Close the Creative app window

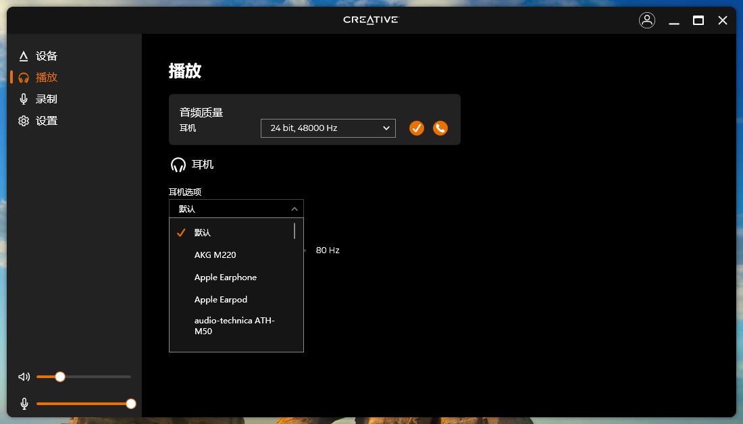(x=723, y=20)
